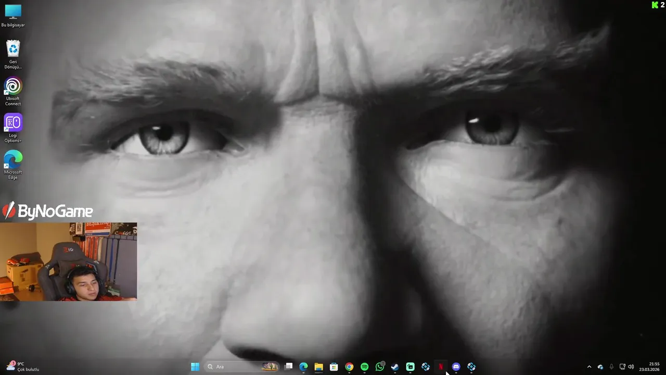This screenshot has width=666, height=375.
Task: Open the Windows Start menu
Action: point(195,367)
